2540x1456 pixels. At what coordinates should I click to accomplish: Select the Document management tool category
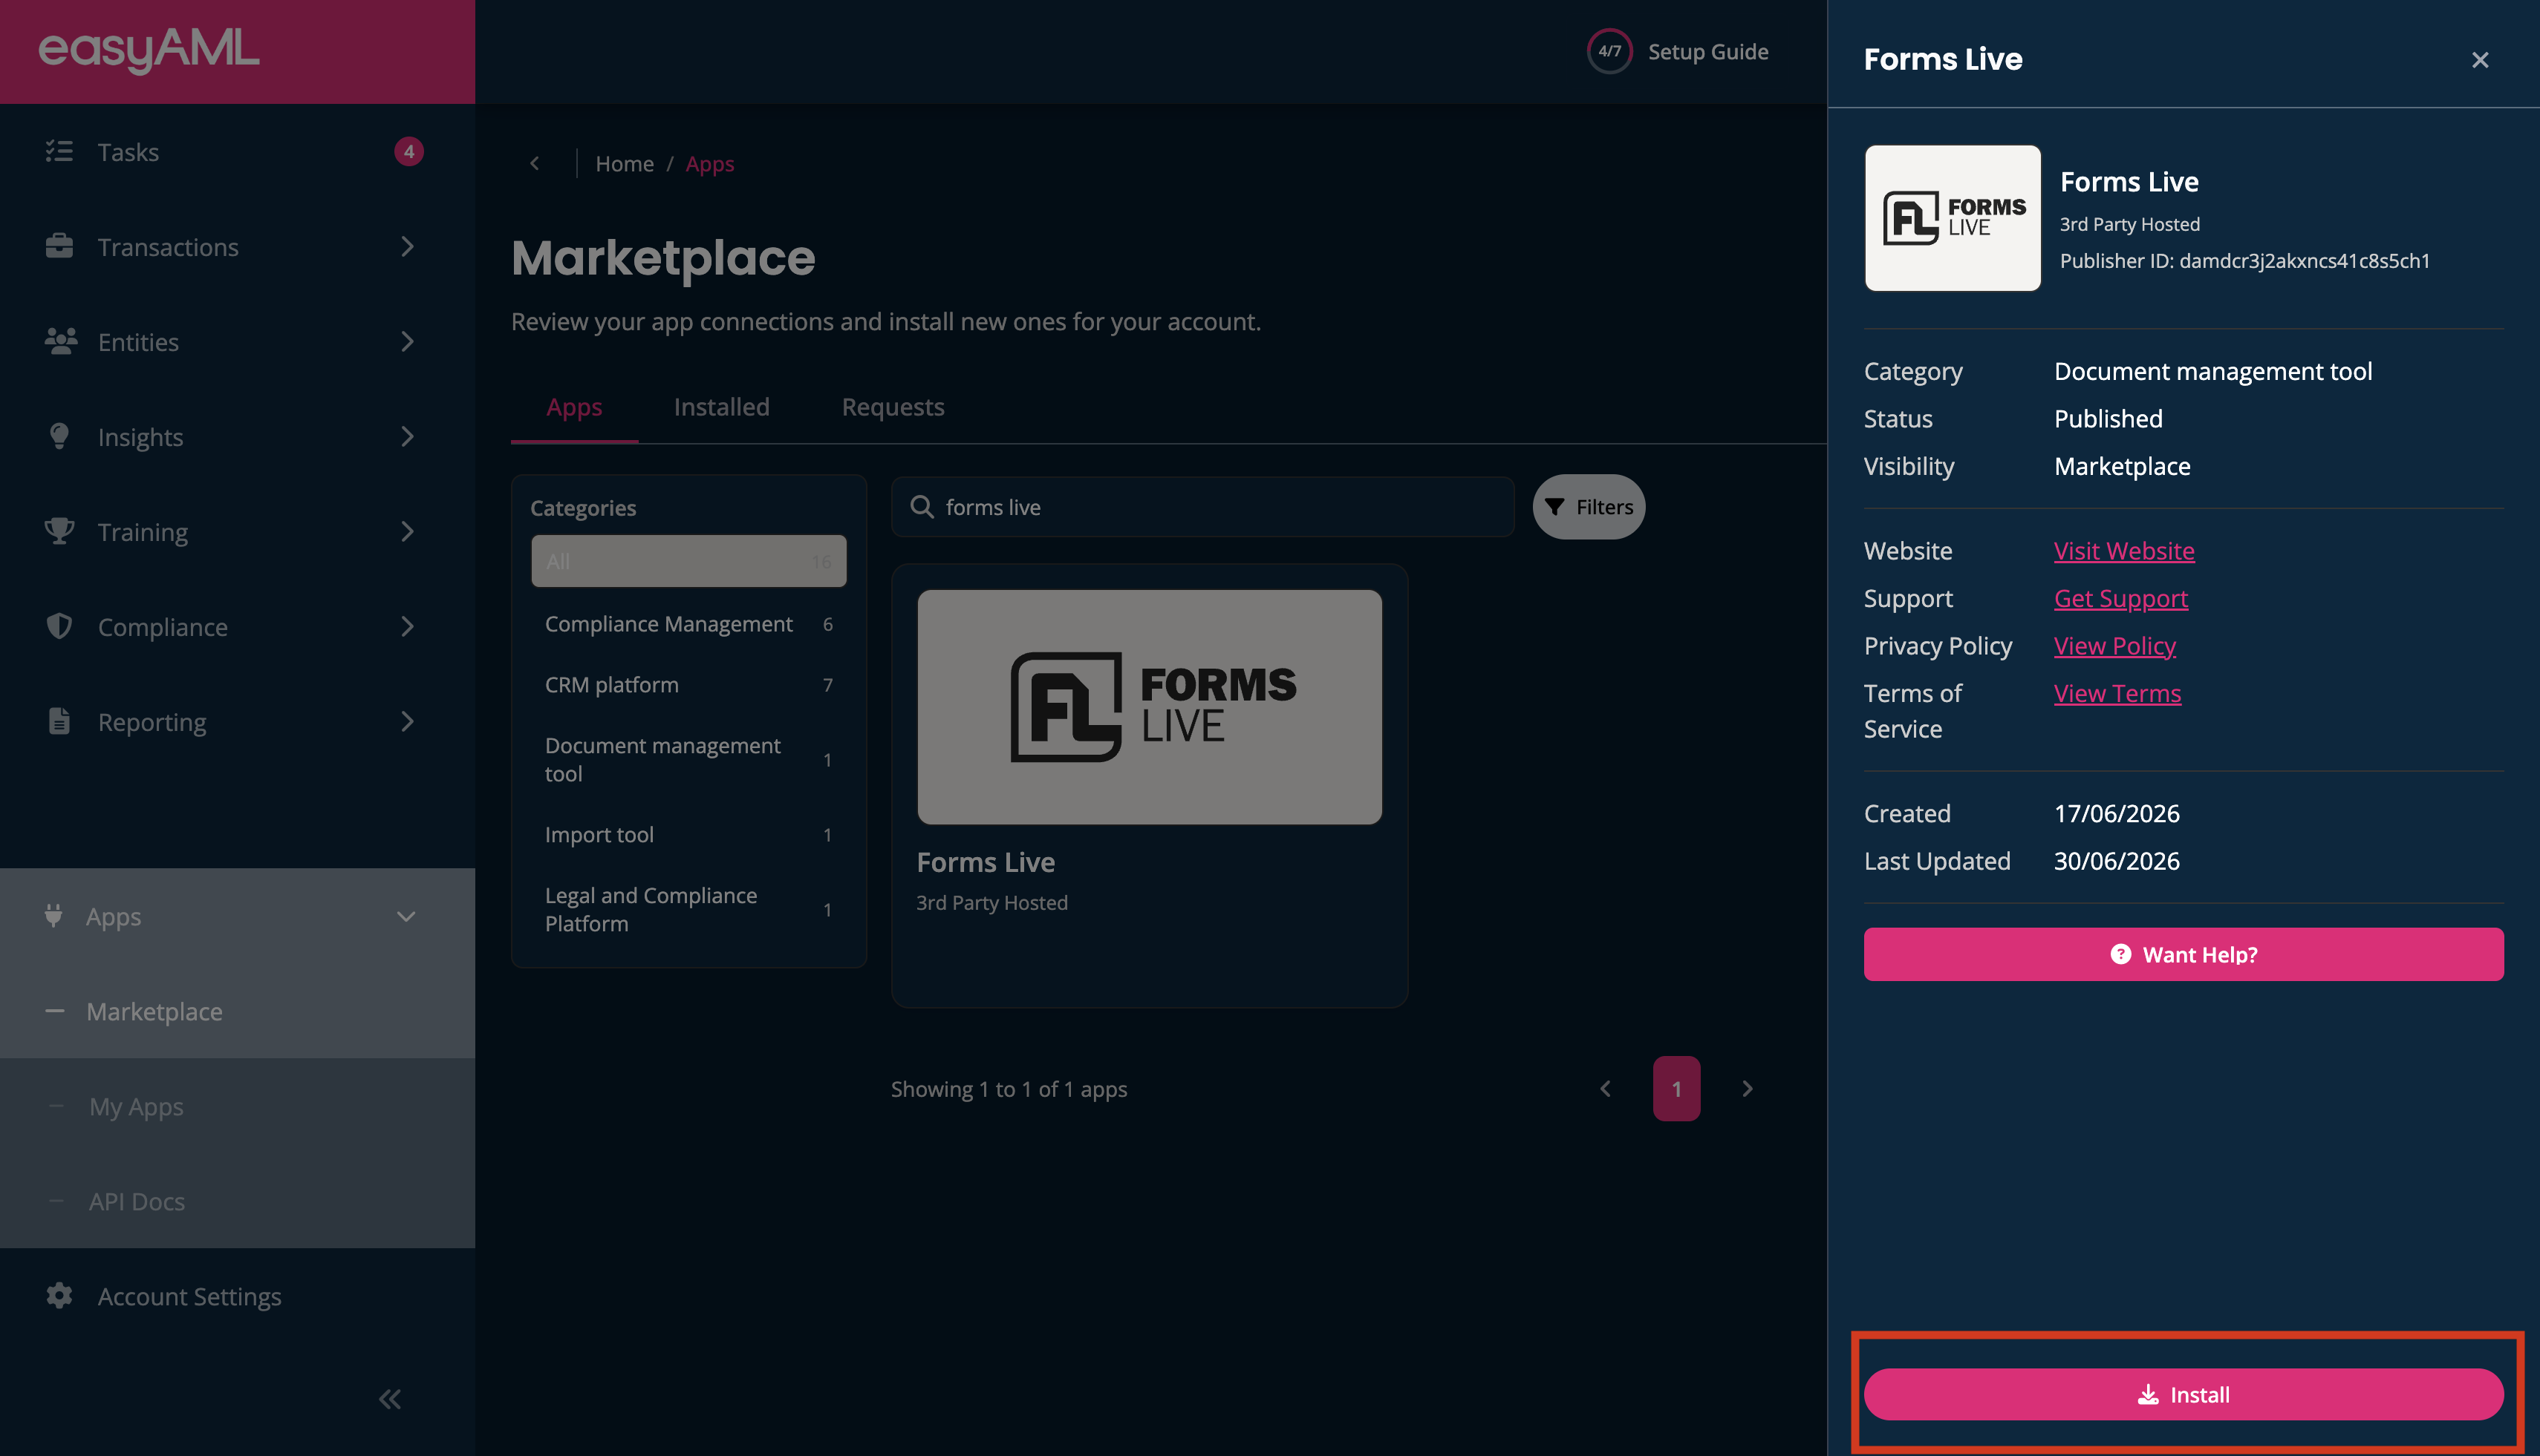pos(688,759)
